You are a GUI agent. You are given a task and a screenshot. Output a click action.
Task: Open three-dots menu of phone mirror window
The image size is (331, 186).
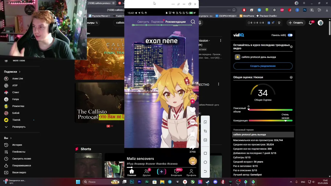pos(173,4)
